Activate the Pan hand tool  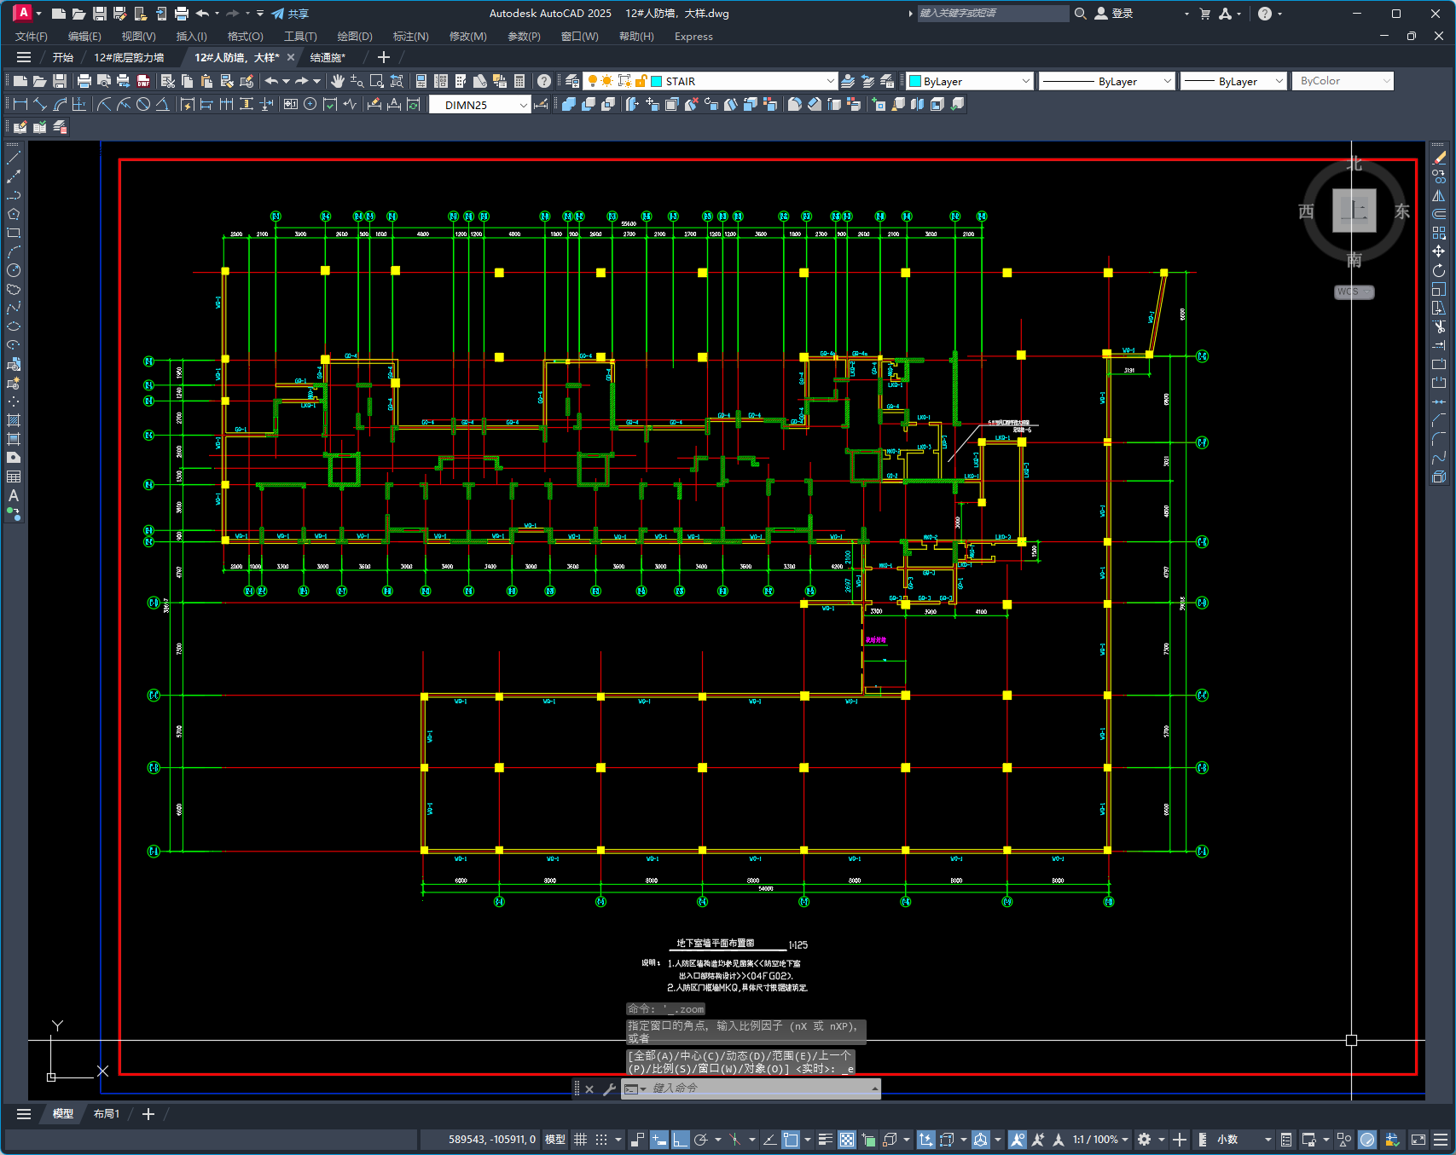pyautogui.click(x=338, y=81)
